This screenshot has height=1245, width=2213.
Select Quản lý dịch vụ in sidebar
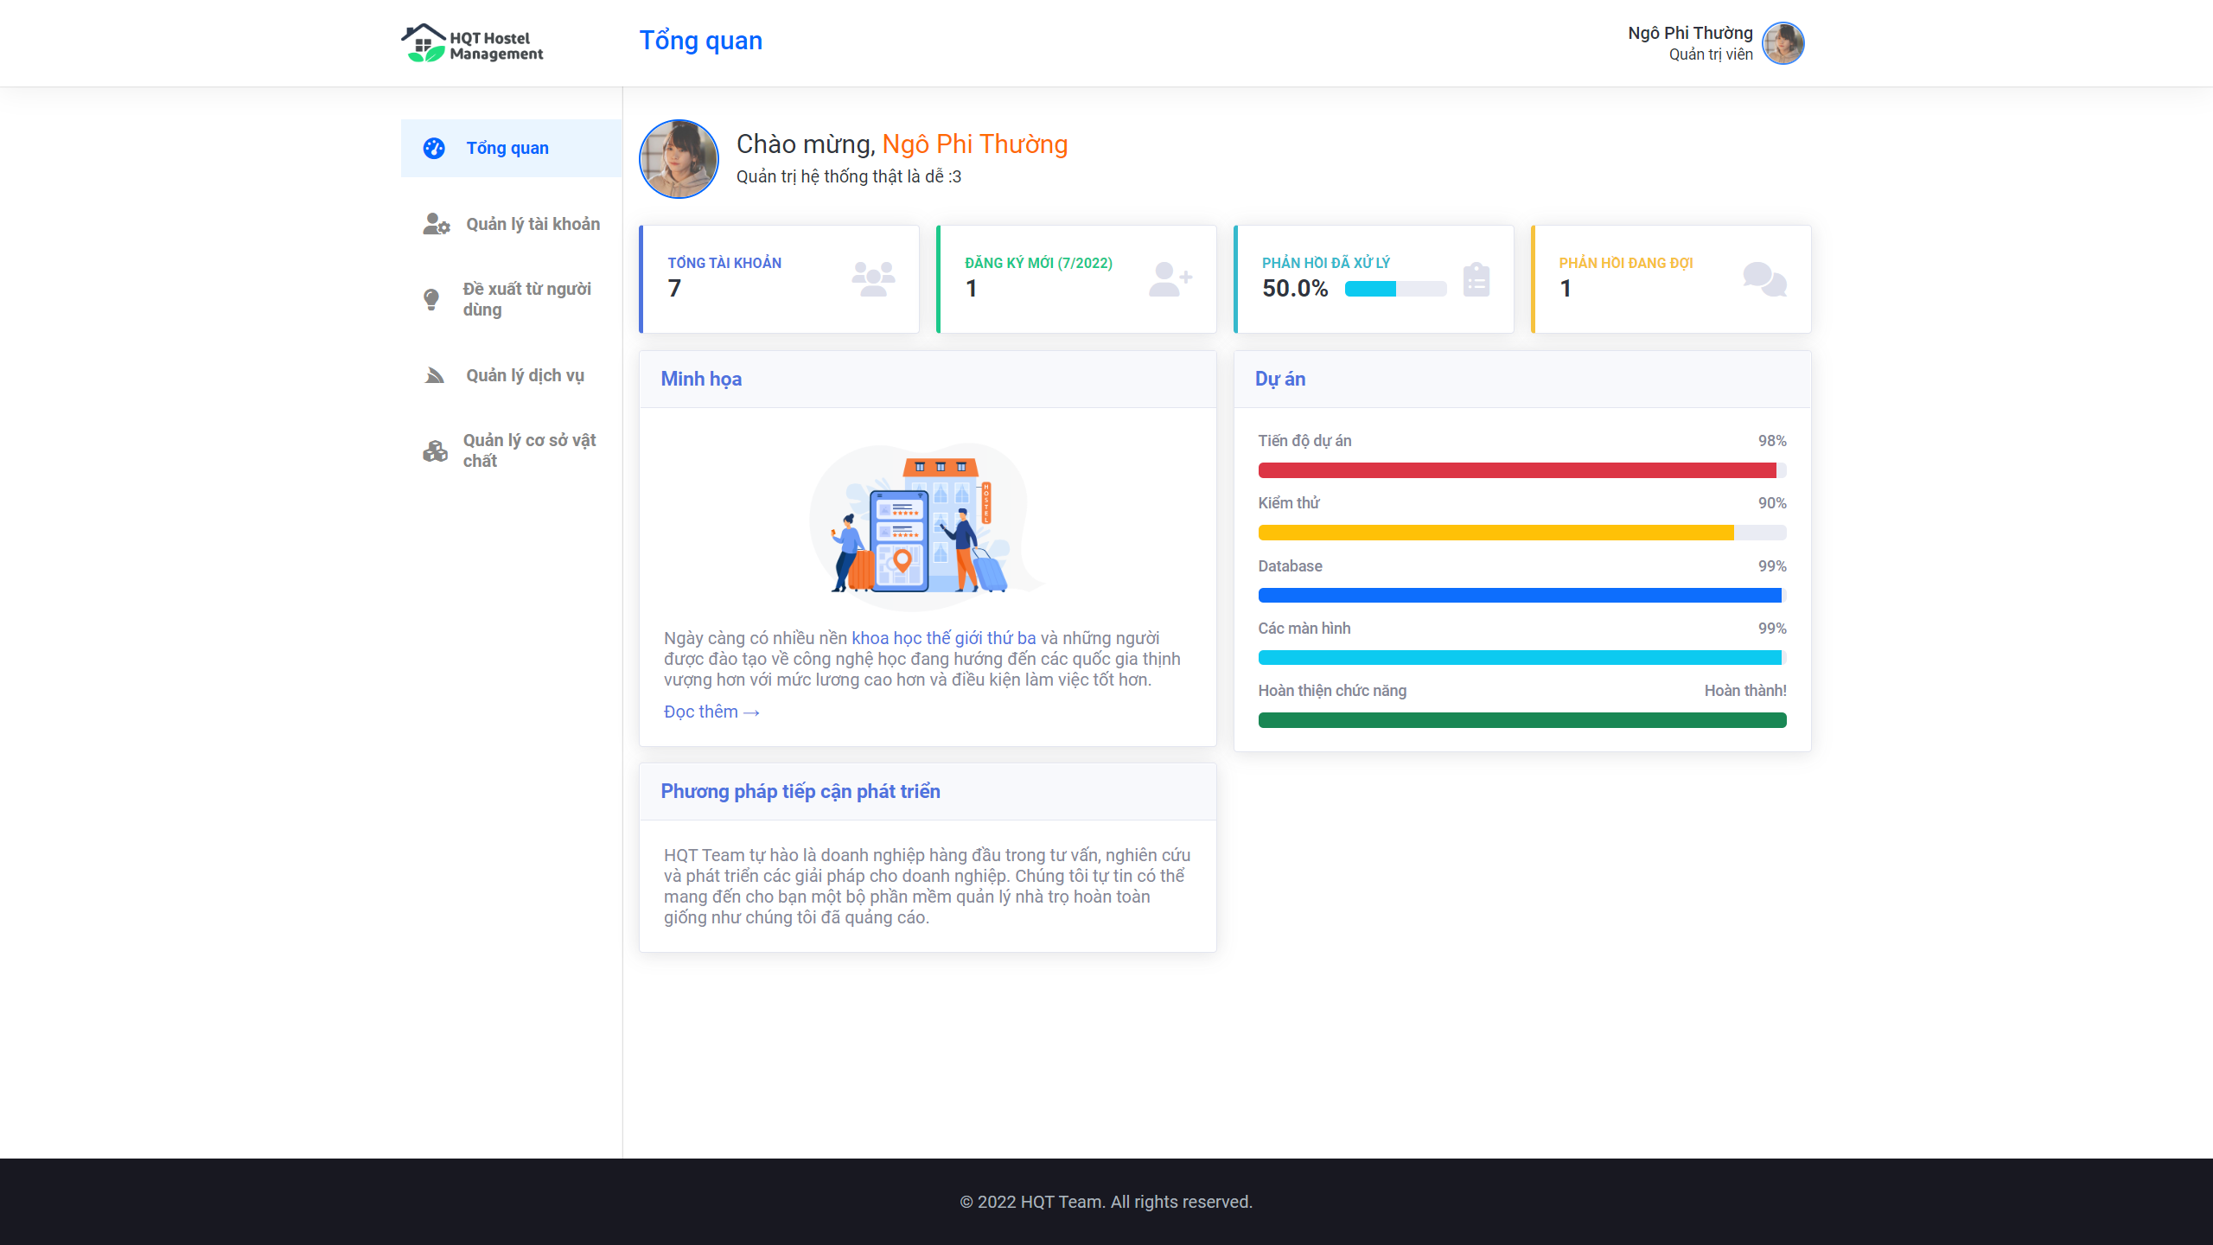point(525,375)
